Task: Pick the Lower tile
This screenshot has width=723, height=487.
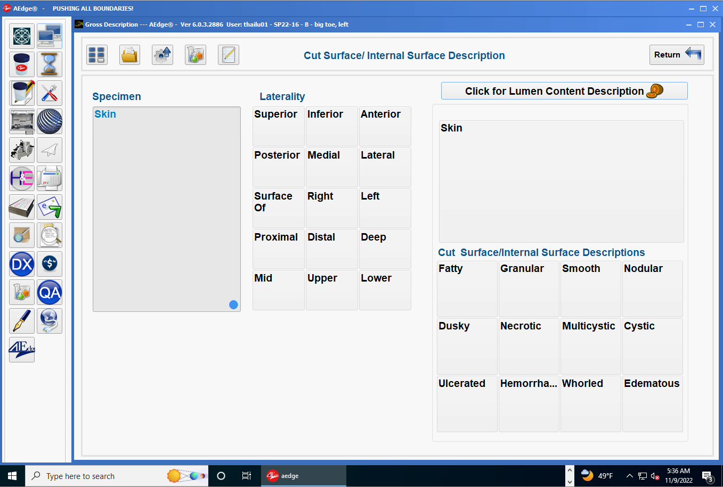Action: [385, 291]
